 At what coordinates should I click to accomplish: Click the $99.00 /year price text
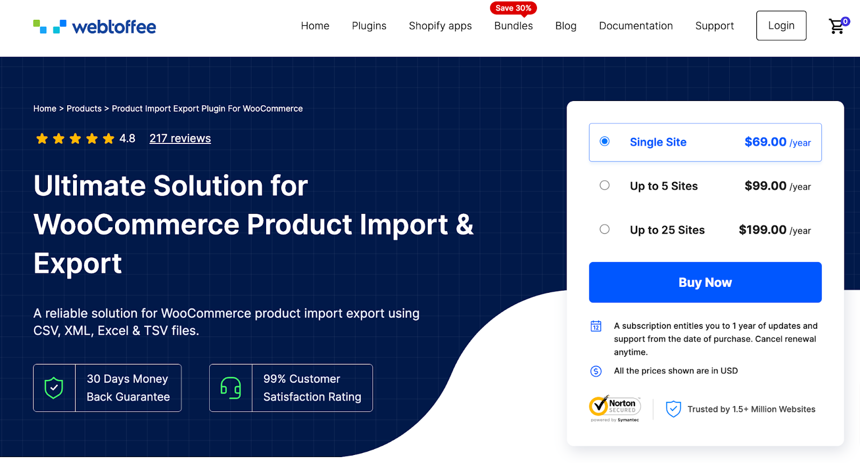pos(778,186)
